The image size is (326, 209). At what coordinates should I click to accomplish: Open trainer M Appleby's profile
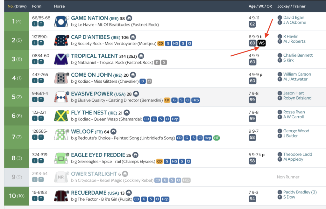tap(293, 159)
